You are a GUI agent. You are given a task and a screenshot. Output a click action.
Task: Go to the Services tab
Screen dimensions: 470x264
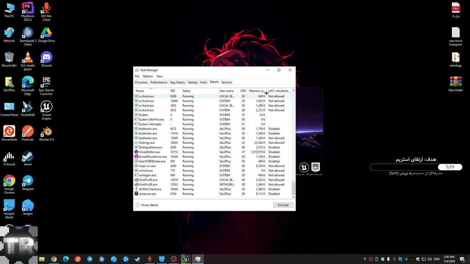tap(227, 82)
